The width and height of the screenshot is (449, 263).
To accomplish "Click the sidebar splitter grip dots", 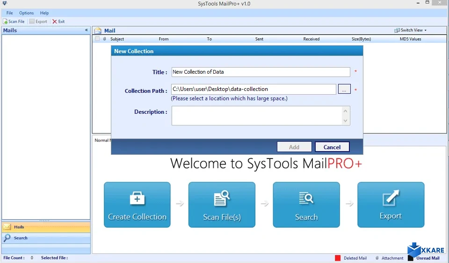I will [x=44, y=221].
